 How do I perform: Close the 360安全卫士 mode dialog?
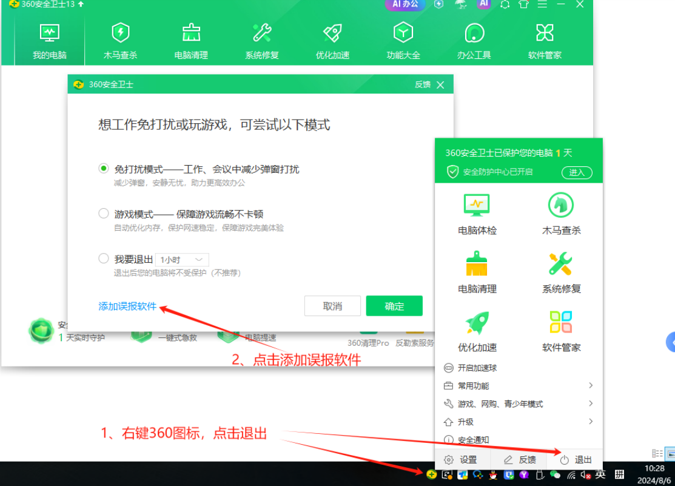tap(440, 85)
